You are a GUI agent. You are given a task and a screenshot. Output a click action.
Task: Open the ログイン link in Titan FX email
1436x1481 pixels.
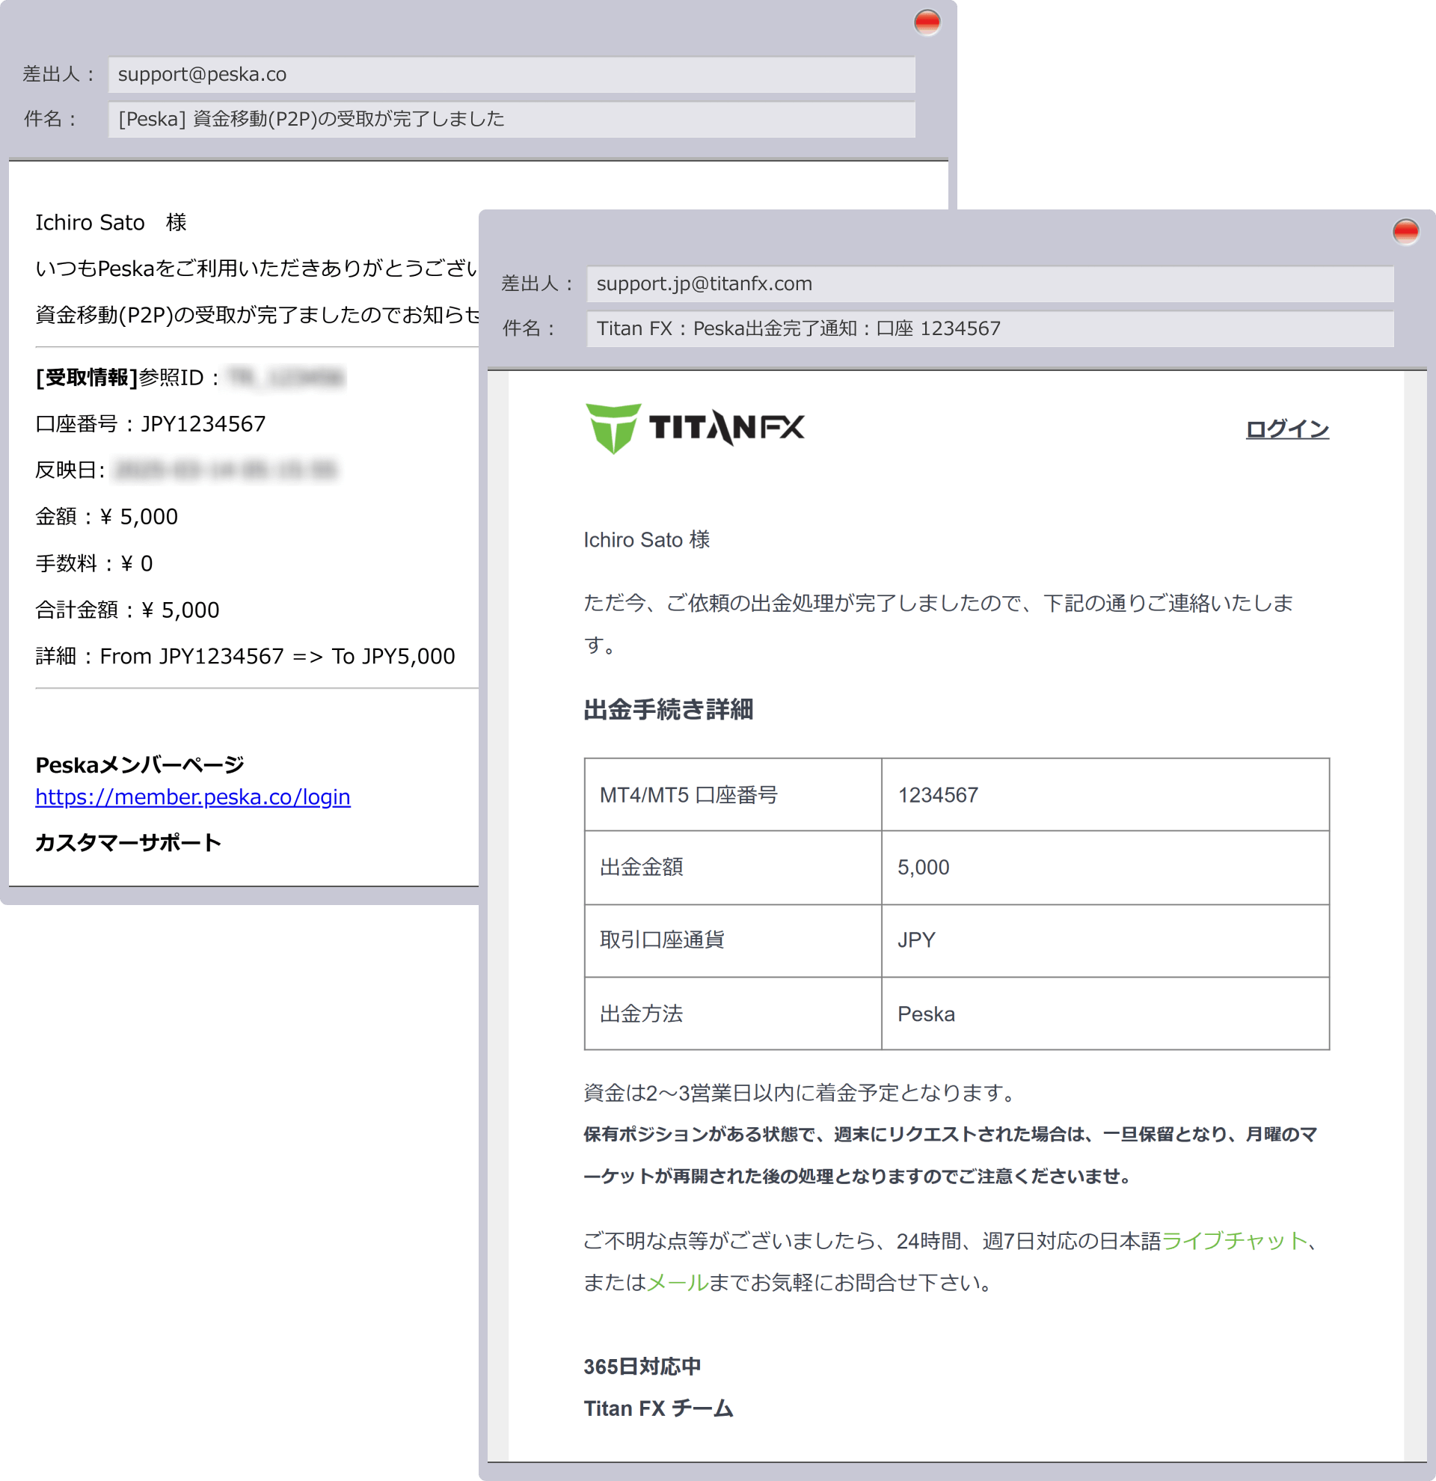[1287, 429]
